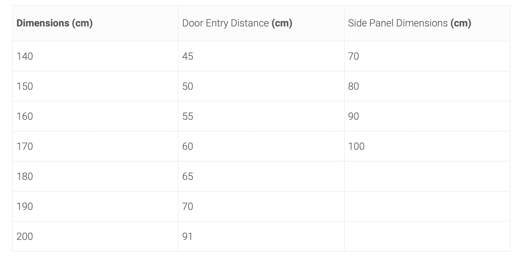525x256 pixels.
Task: Click the door entry value 91
Action: 187,236
